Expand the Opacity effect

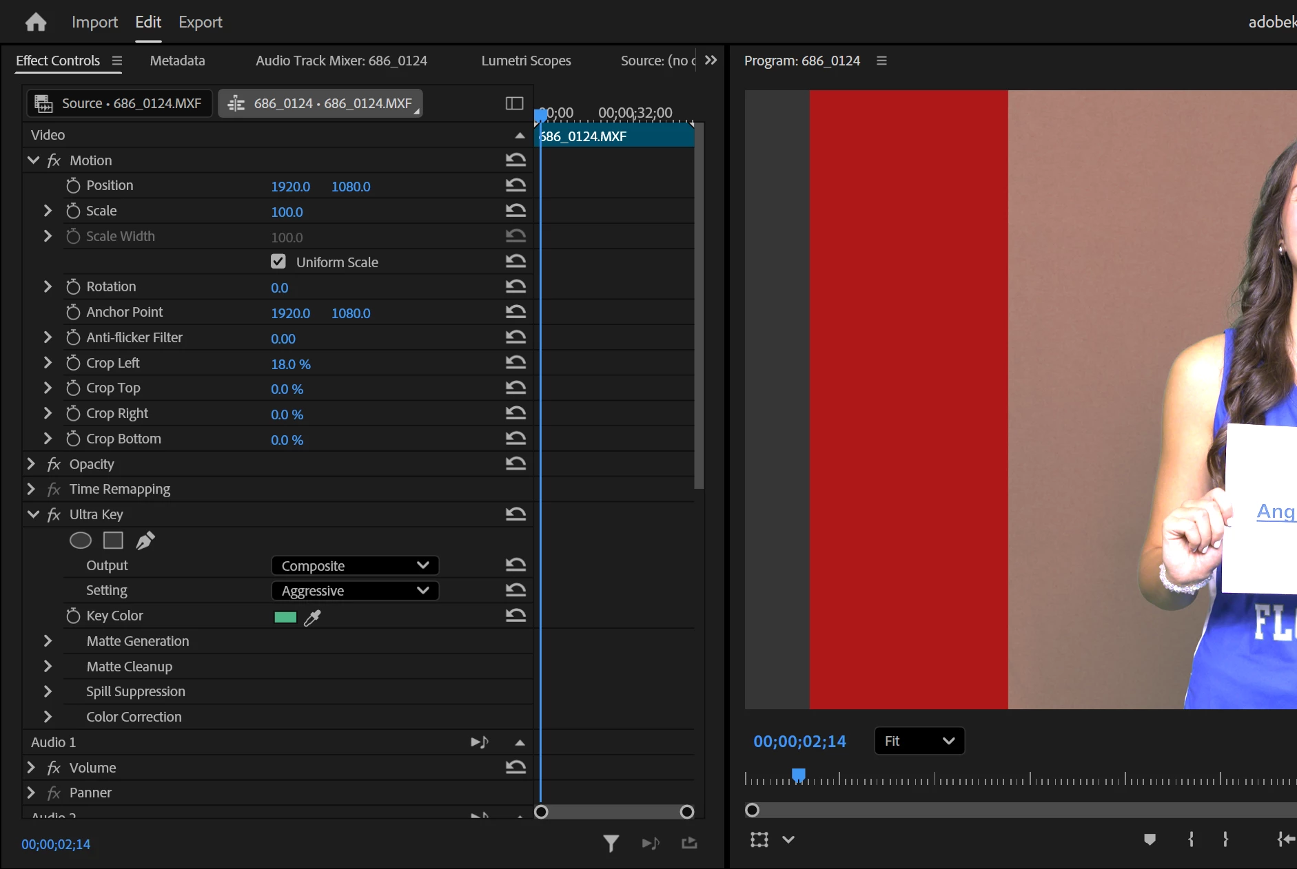point(31,464)
